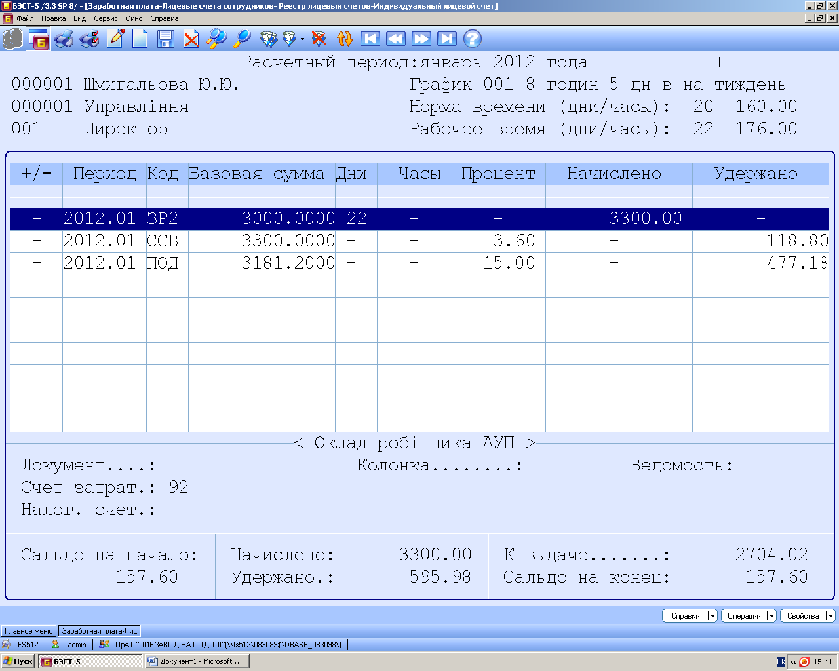
Task: Open the Правка menu
Action: pyautogui.click(x=53, y=18)
